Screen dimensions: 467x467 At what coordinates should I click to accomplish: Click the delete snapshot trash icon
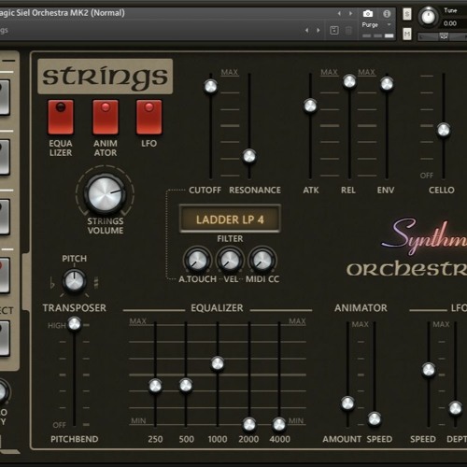348,31
